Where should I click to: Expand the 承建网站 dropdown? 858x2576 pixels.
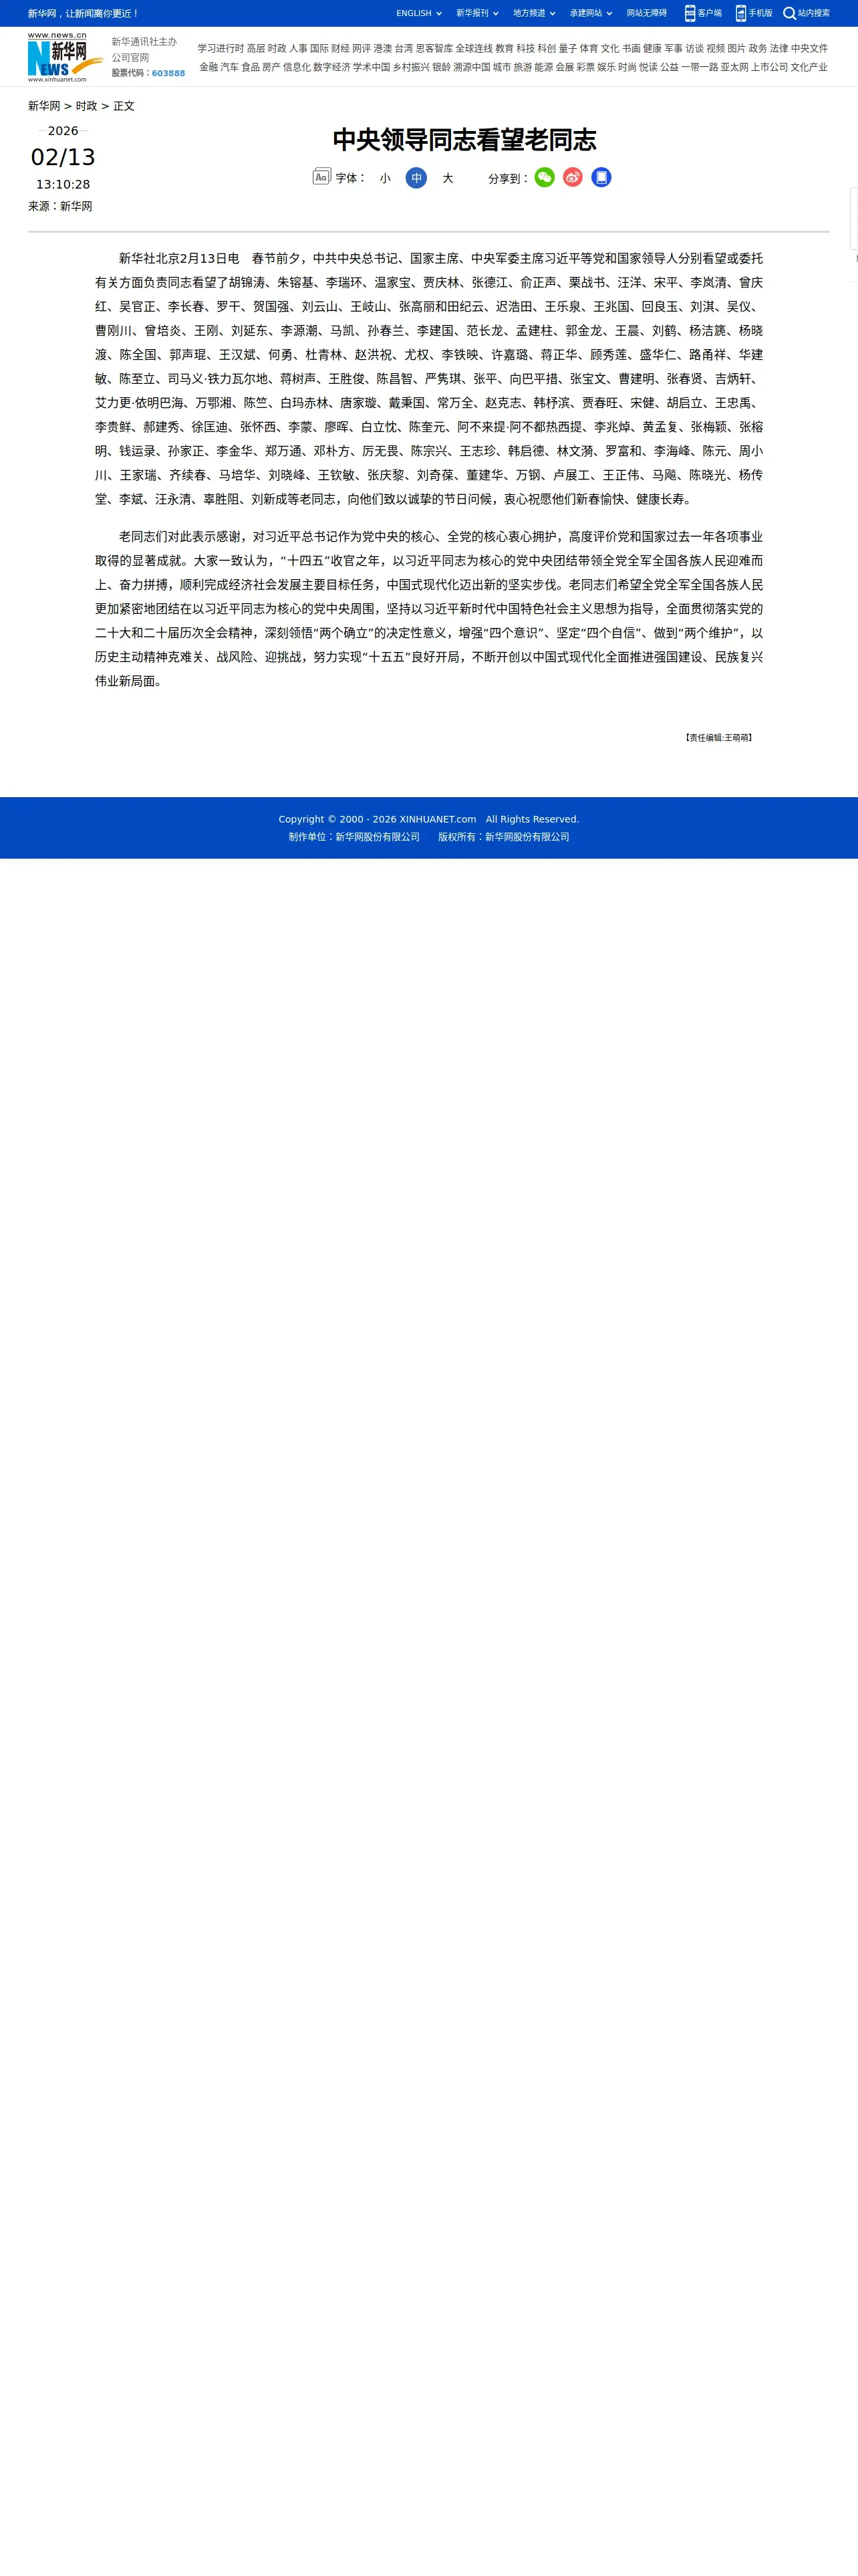(x=591, y=13)
